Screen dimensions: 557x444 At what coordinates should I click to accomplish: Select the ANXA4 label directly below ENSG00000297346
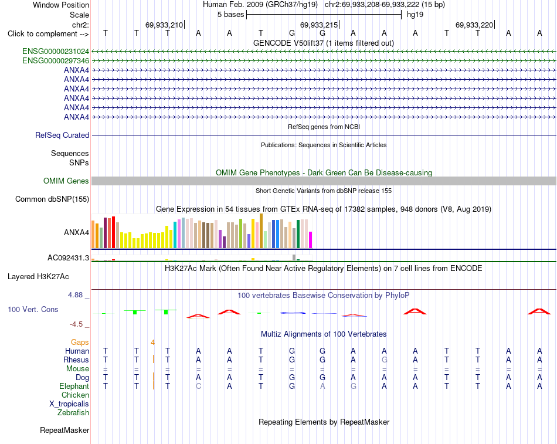[x=76, y=70]
